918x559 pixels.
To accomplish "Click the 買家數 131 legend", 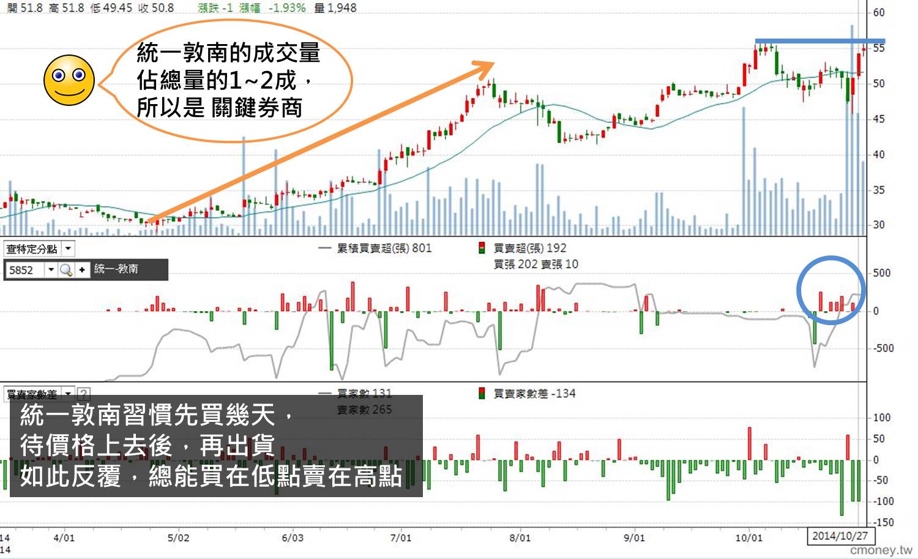I will pos(364,393).
